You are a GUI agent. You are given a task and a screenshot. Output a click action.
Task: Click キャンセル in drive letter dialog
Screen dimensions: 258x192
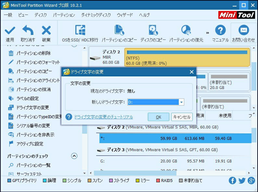point(182,117)
